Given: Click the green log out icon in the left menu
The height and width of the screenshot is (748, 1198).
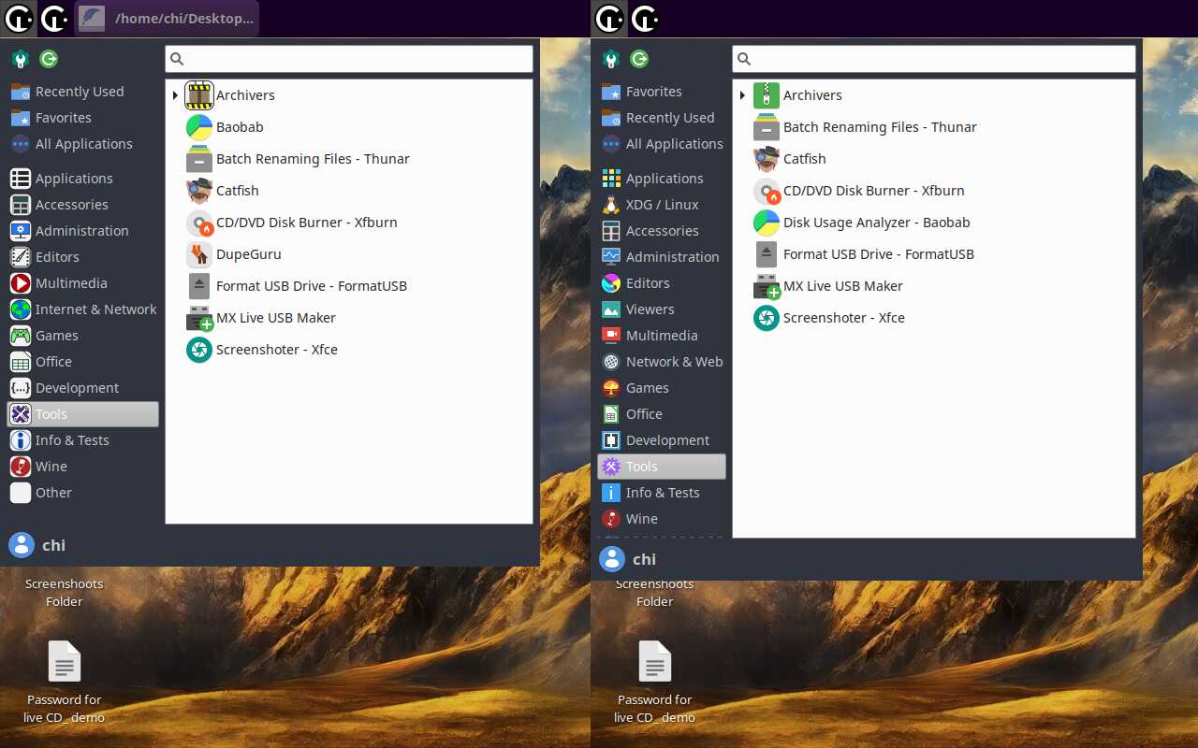Looking at the screenshot, I should (49, 59).
